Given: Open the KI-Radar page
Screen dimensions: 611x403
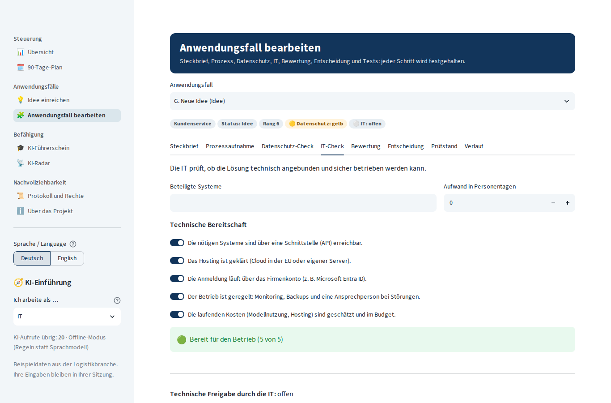Looking at the screenshot, I should 67,163.
